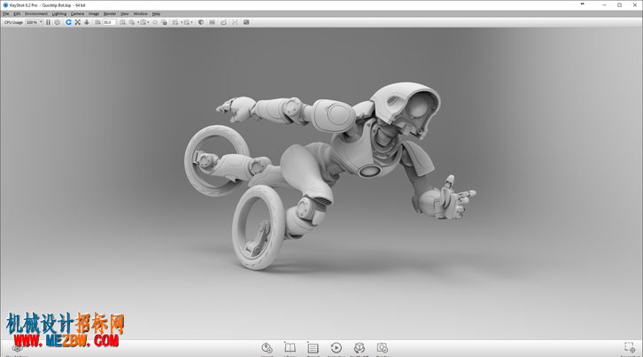Viewport: 643px width, 357px height.
Task: Toggle the performance mode clock icon
Action: 58,22
